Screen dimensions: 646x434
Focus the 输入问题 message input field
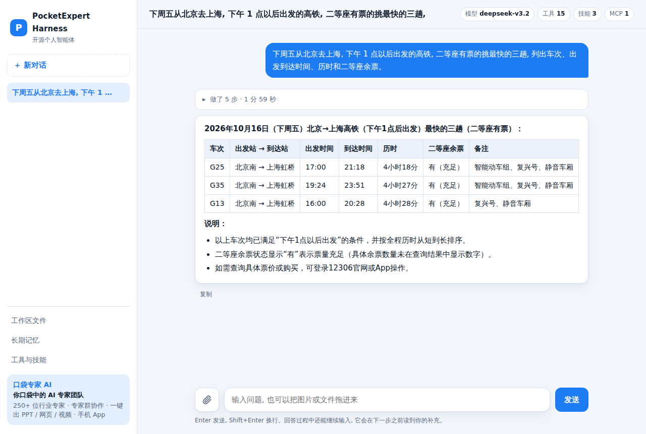(x=387, y=400)
